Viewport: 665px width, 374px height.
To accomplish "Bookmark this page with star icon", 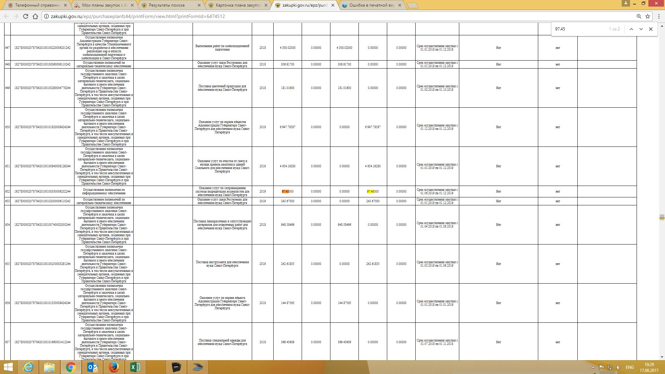I will click(x=648, y=16).
